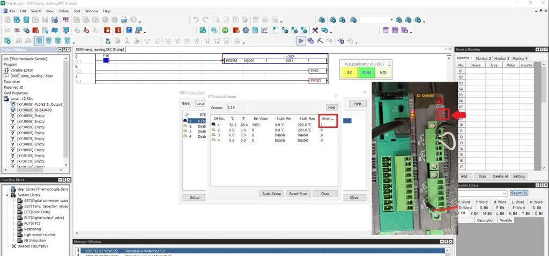
Task: Open the Function Block panel dropdown arrow
Action: pyautogui.click(x=60, y=180)
